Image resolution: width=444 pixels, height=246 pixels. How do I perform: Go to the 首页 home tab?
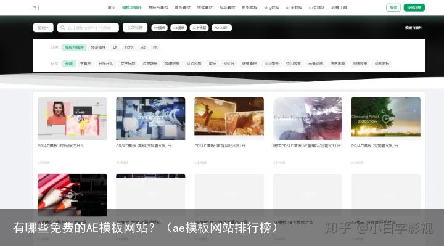point(112,7)
